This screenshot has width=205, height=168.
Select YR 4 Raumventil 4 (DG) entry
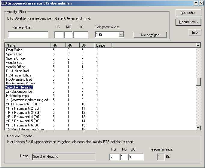point(23,117)
